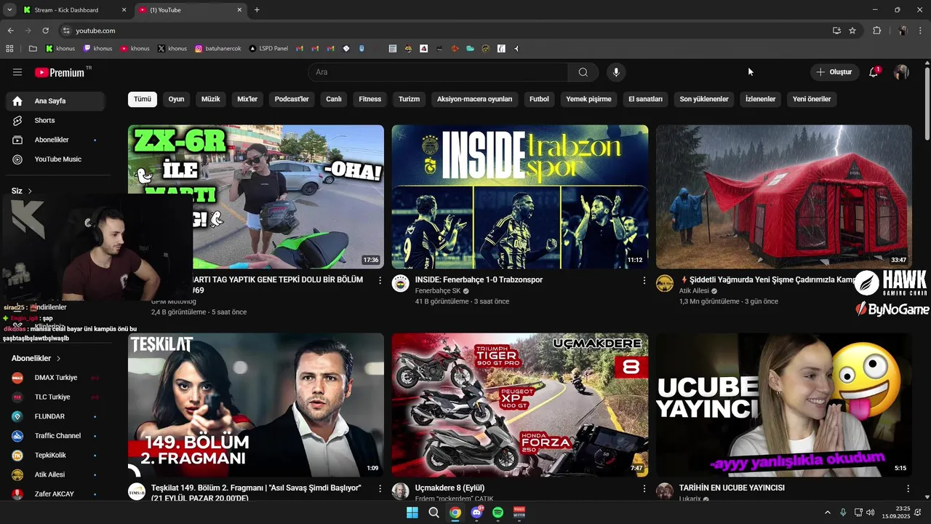Open the Chrome extensions puzzle icon
931x524 pixels.
click(x=876, y=31)
